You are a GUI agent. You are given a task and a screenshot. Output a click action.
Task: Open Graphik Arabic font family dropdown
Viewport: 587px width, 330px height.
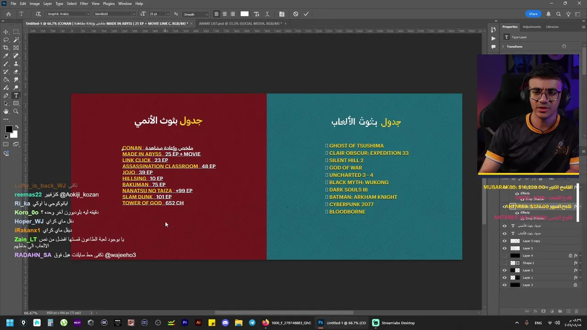[x=88, y=14]
